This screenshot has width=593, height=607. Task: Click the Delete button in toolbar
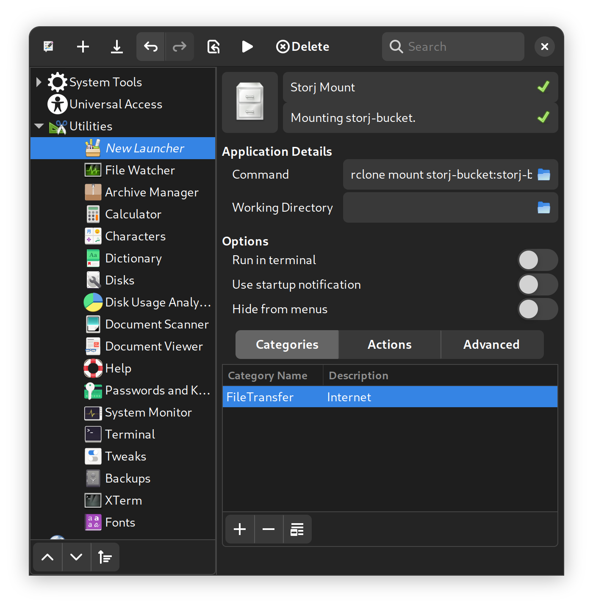(x=302, y=47)
